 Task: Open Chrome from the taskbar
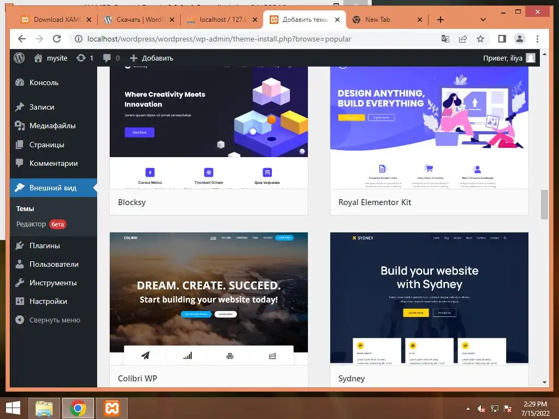(78, 408)
